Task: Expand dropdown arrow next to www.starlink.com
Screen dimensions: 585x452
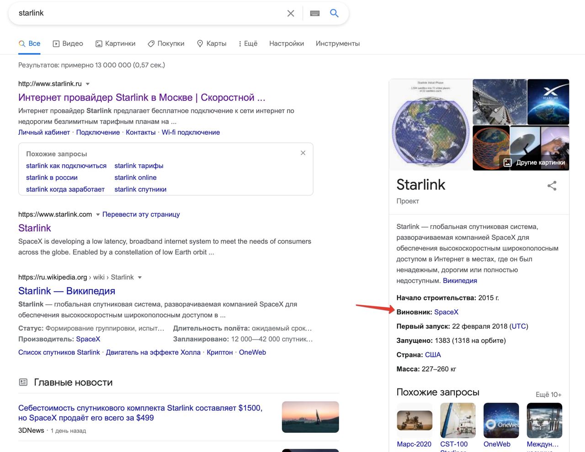Action: coord(98,215)
